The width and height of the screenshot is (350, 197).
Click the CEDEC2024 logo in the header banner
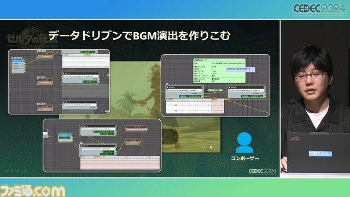(319, 9)
